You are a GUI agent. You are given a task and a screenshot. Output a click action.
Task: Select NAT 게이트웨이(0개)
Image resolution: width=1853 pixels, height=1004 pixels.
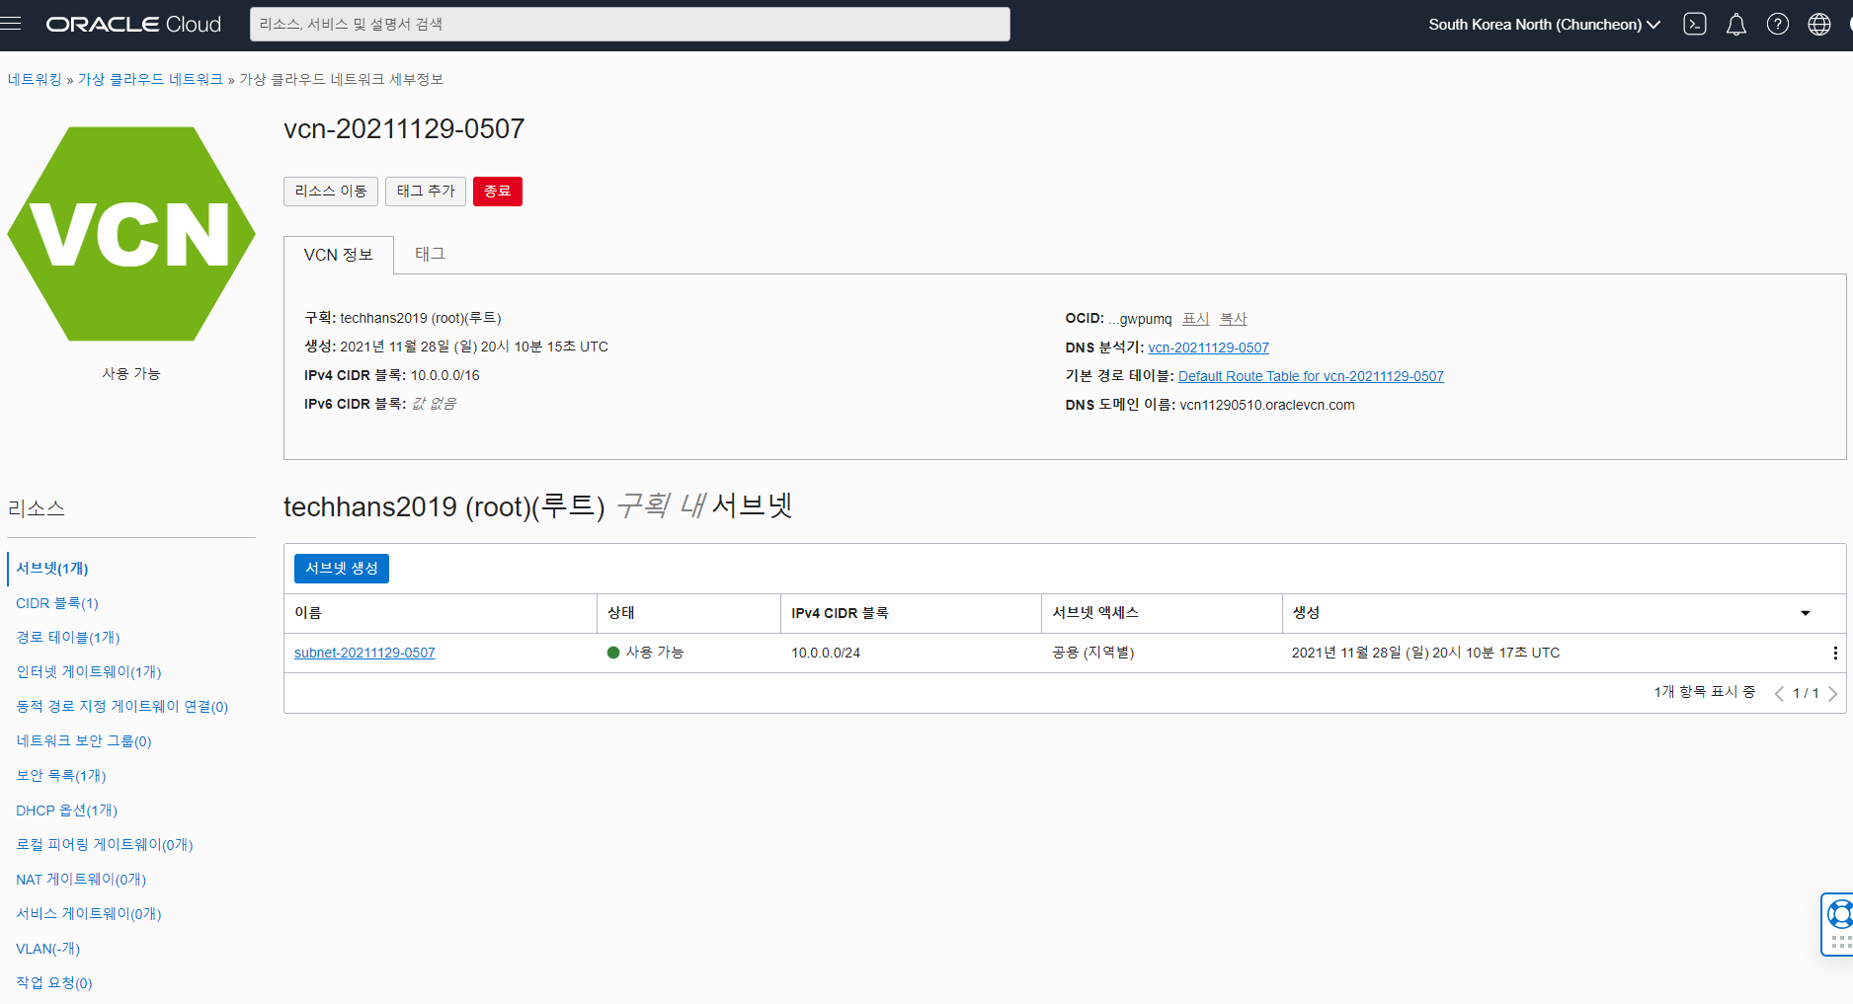tap(81, 880)
